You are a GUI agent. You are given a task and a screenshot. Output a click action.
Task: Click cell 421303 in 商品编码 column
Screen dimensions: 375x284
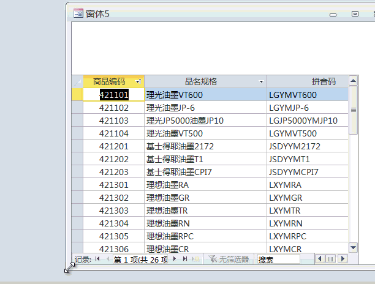click(114, 211)
